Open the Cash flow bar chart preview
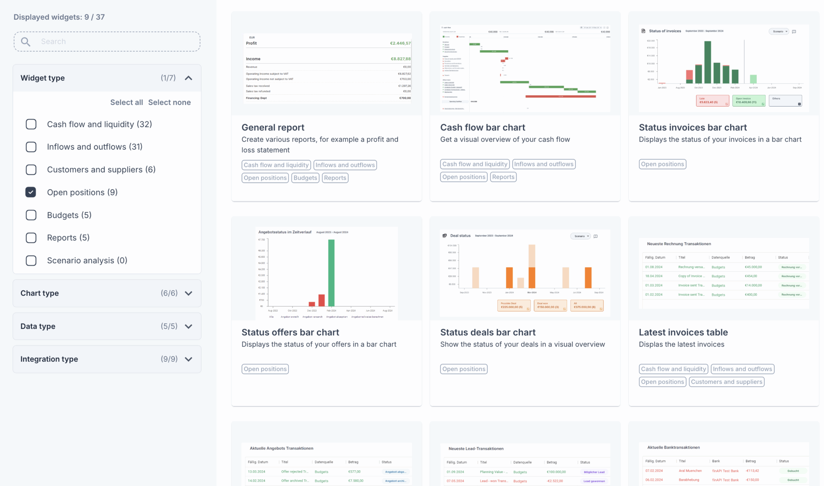824x486 pixels. (525, 68)
